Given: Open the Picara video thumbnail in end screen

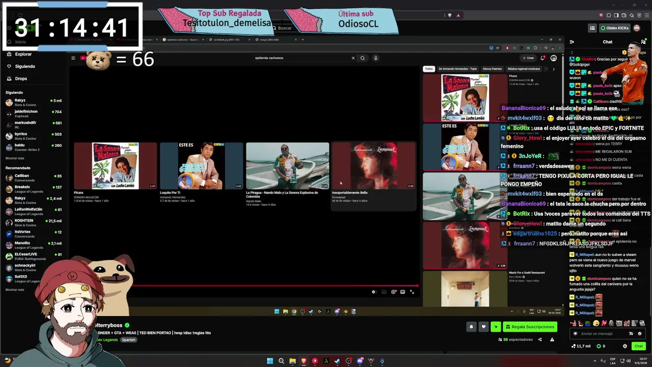Looking at the screenshot, I should [116, 166].
